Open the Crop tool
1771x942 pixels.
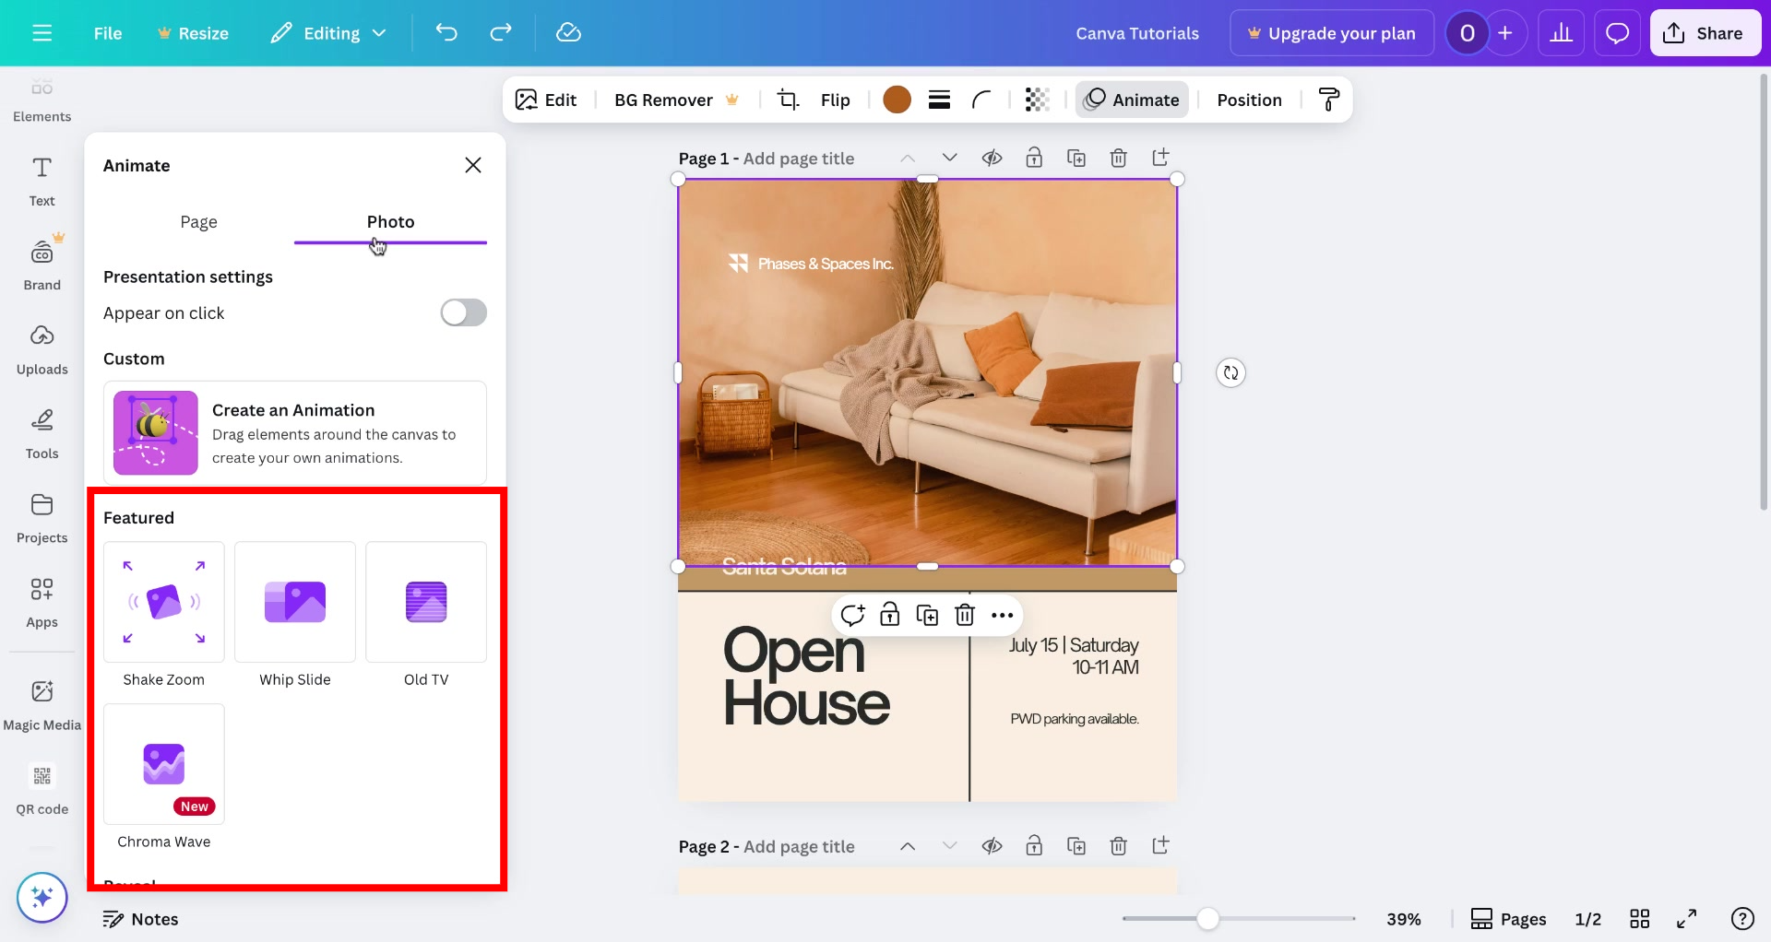pyautogui.click(x=788, y=100)
